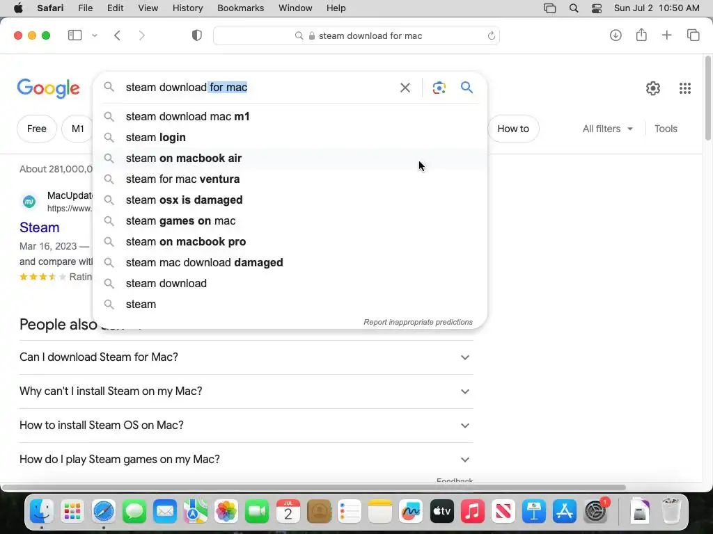The width and height of the screenshot is (713, 534).
Task: Pick suggestion "steam mac download damaged"
Action: 290,263
